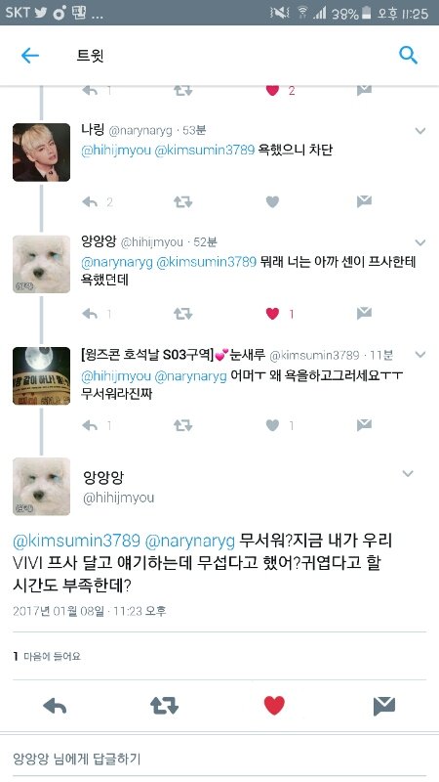Tap the reply to 앙앙앙 input field
This screenshot has width=439, height=782.
tap(219, 760)
